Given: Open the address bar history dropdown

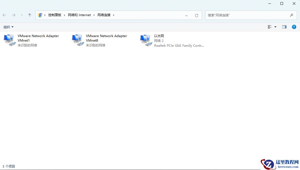Looking at the screenshot, I should click(x=186, y=16).
